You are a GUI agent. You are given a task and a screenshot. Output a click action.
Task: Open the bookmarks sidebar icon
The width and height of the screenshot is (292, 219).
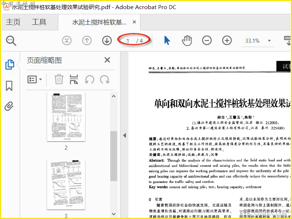pos(9,86)
